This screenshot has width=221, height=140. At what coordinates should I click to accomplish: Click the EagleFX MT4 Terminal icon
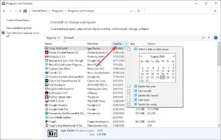(46, 89)
